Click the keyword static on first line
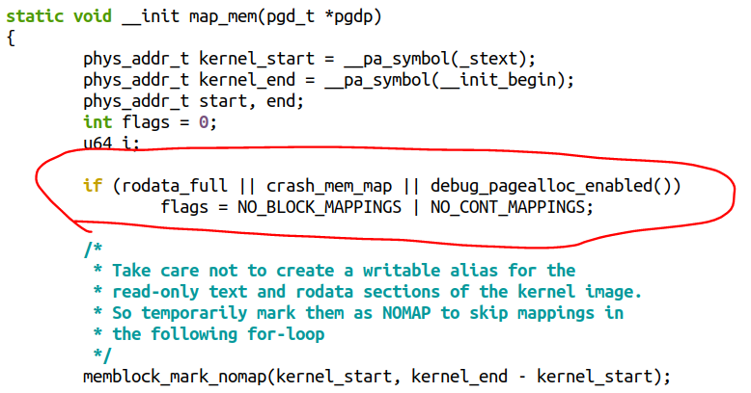 [35, 15]
